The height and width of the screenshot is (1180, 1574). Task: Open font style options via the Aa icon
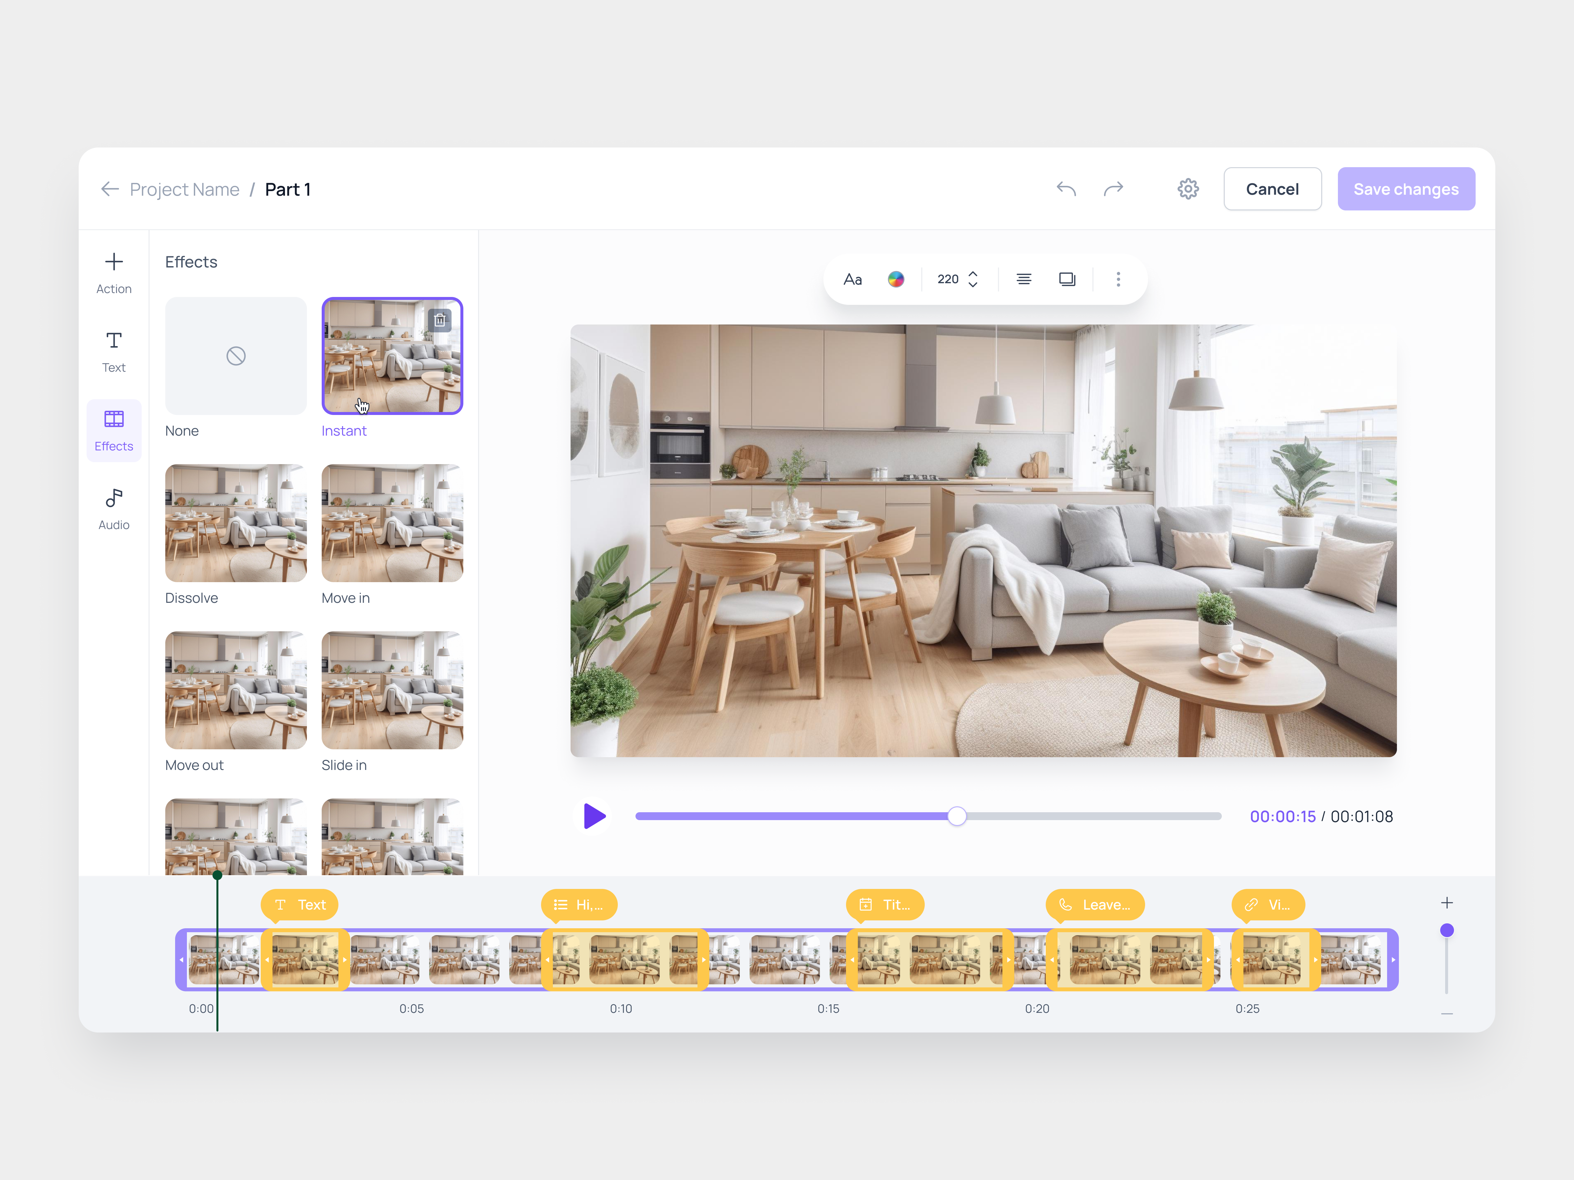(853, 279)
